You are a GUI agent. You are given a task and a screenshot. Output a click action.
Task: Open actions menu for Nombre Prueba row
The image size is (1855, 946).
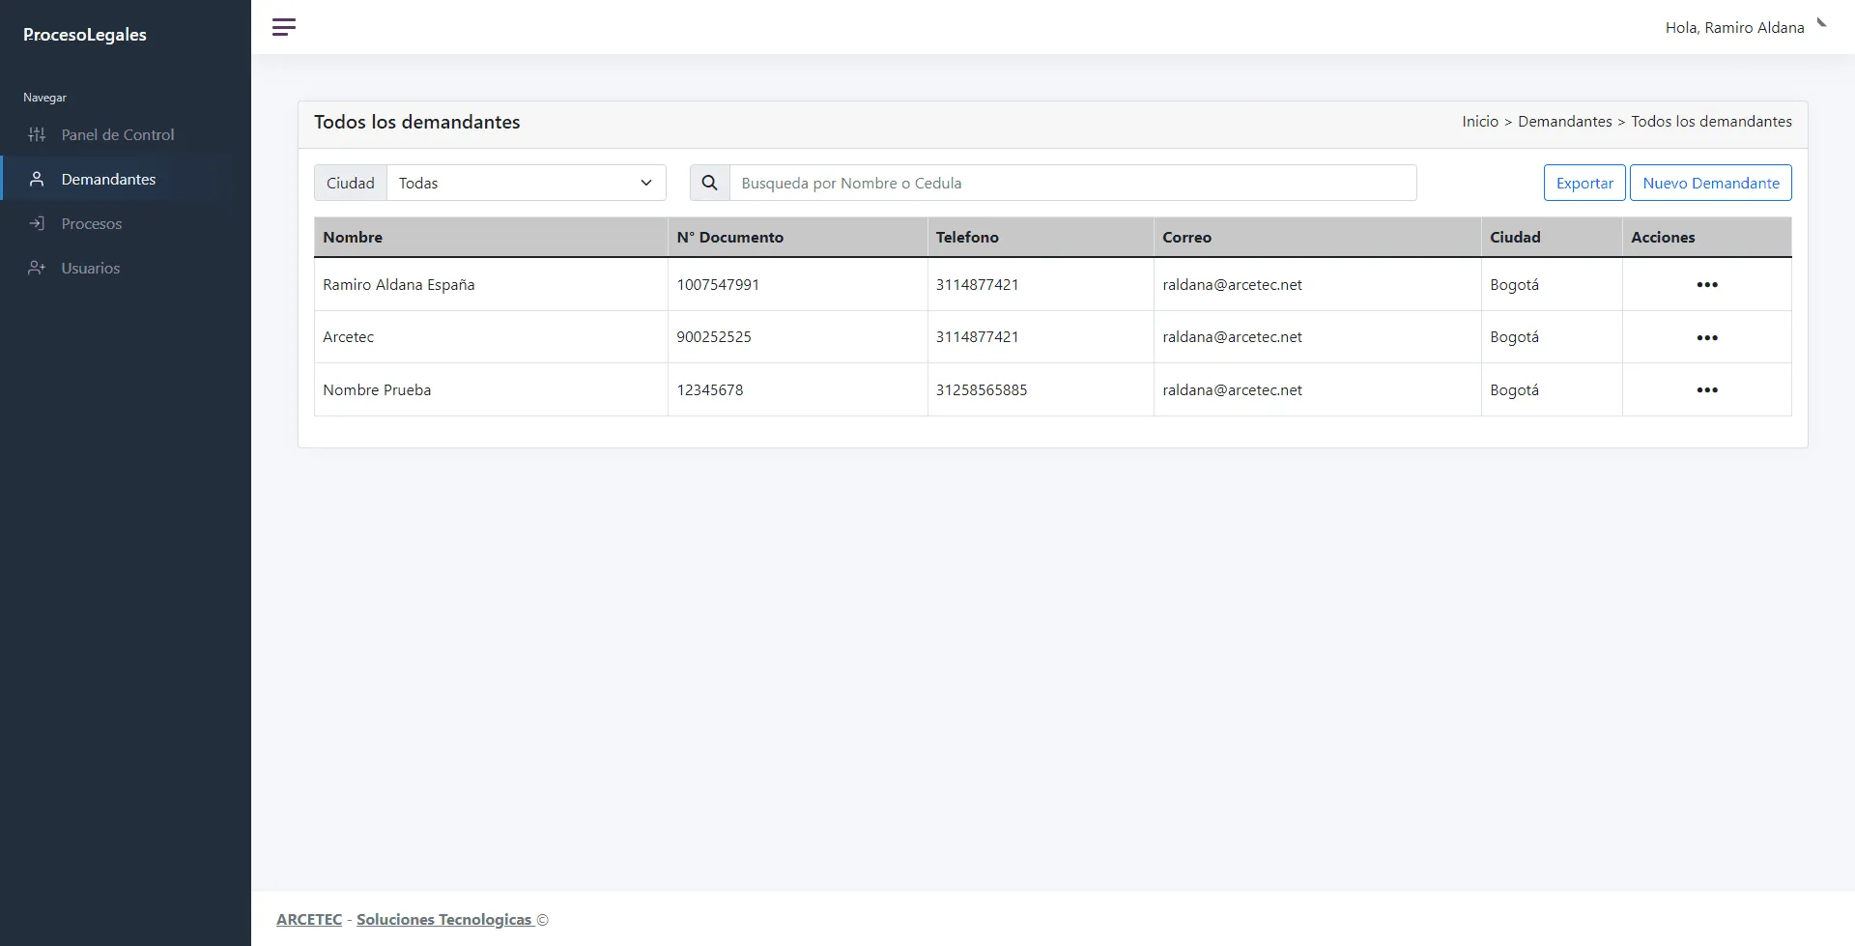point(1706,390)
